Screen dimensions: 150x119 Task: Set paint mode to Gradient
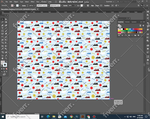click(x=4, y=69)
